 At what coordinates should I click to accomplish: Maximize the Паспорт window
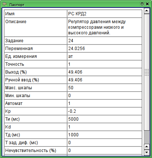(142, 4)
